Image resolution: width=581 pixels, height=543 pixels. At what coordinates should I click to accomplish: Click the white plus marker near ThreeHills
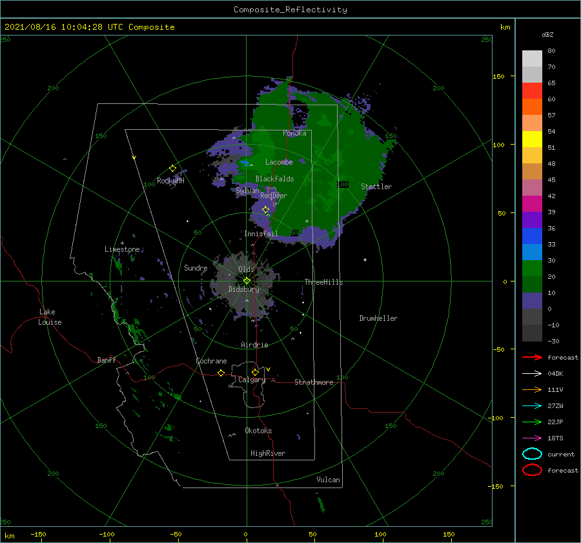tap(365, 260)
